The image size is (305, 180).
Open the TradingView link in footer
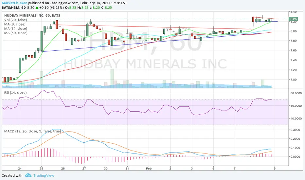tap(44, 175)
